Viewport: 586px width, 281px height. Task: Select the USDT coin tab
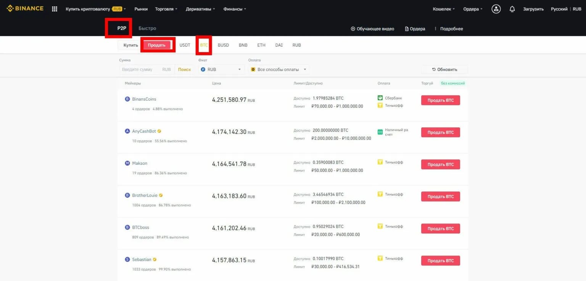pyautogui.click(x=185, y=45)
